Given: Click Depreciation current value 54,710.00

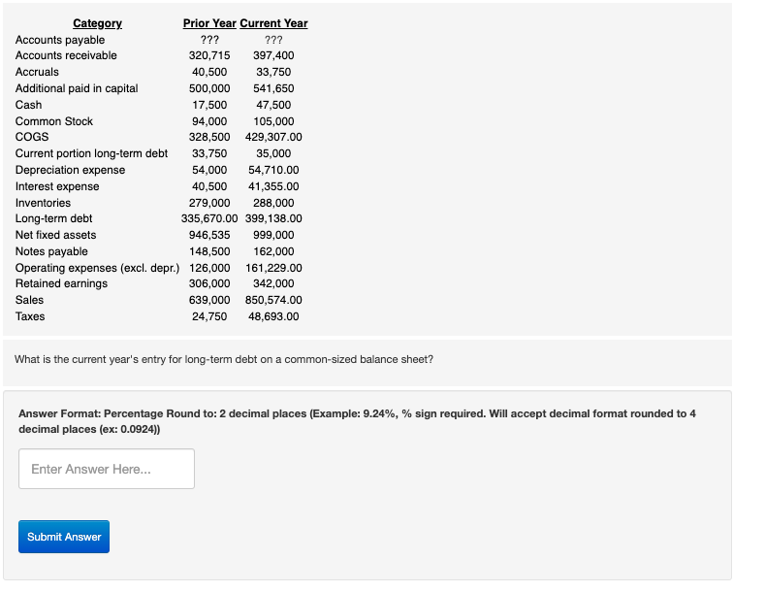Looking at the screenshot, I should pos(273,170).
